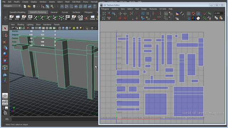The width and height of the screenshot is (228, 128).
Task: Open the Tool menu in UV Texture Editor
Action: 137,9
